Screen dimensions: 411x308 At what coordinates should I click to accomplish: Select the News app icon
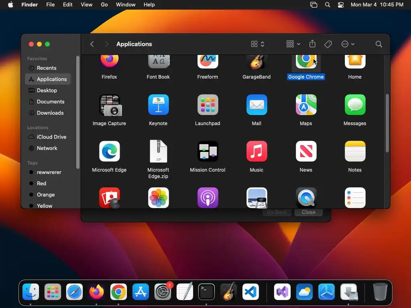[x=306, y=151]
